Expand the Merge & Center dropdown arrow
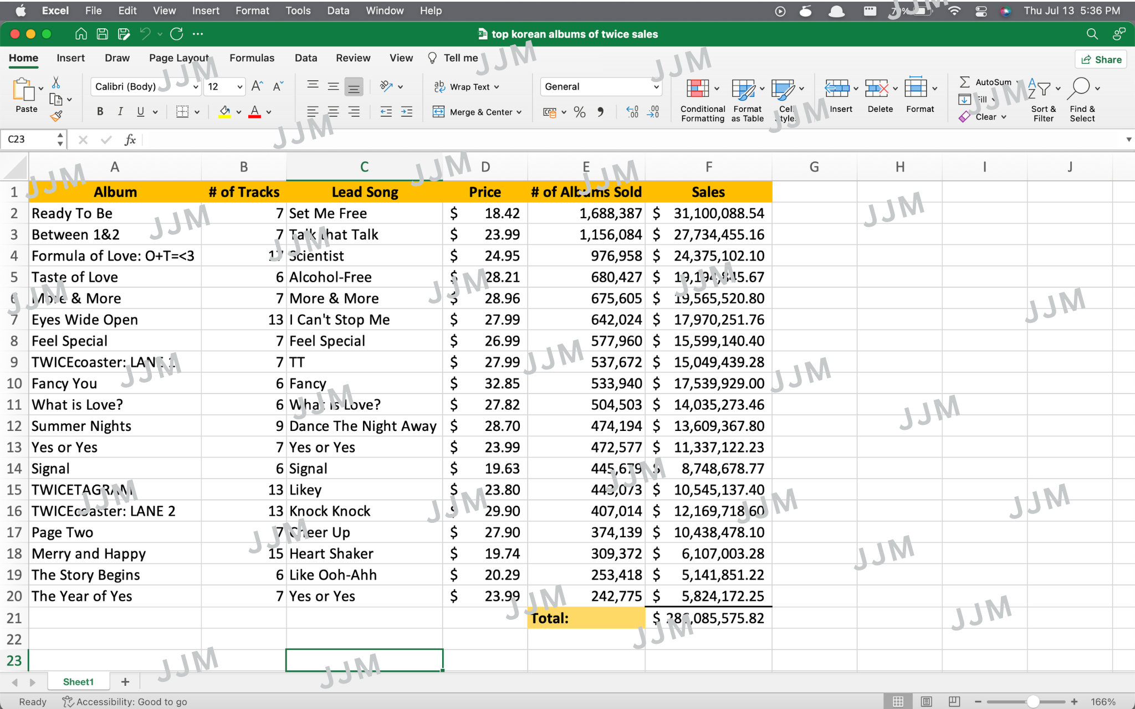1135x709 pixels. [519, 112]
